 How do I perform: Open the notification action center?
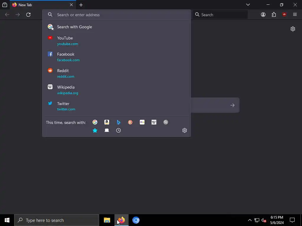click(292, 220)
